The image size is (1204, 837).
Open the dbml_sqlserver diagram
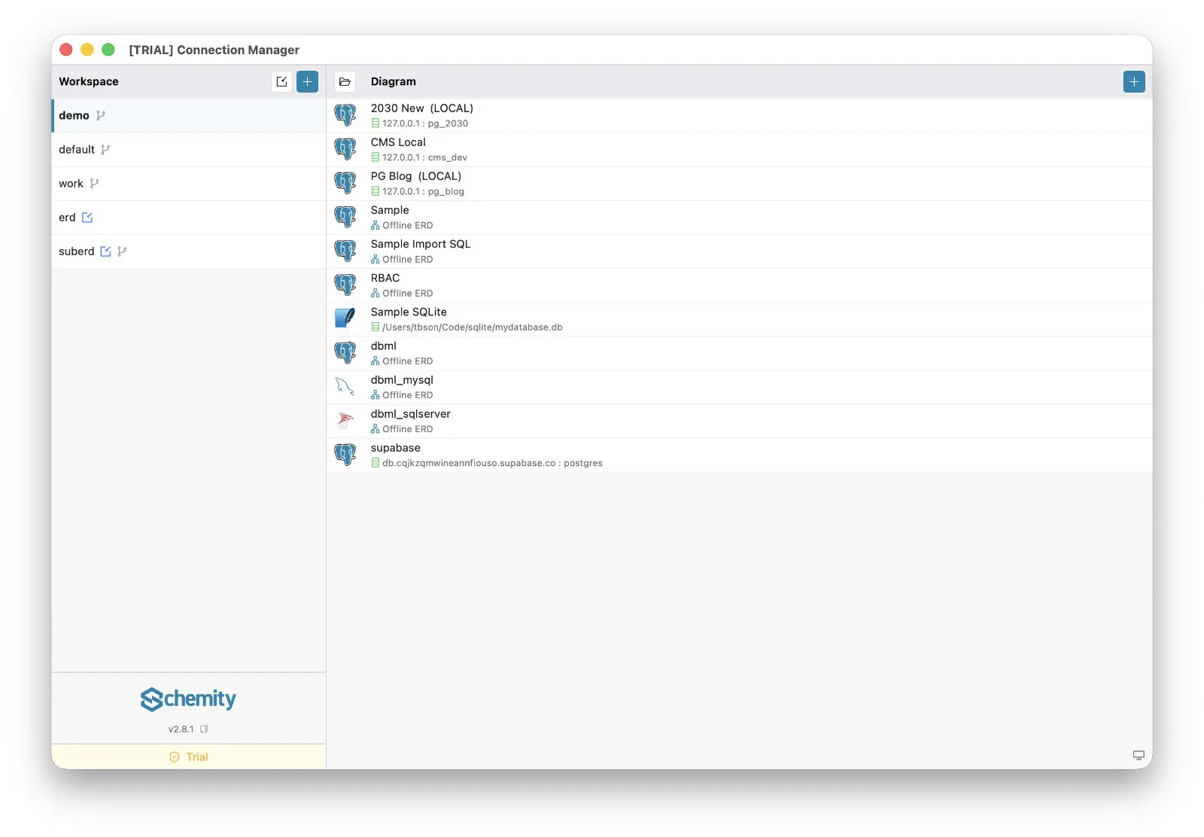click(740, 421)
